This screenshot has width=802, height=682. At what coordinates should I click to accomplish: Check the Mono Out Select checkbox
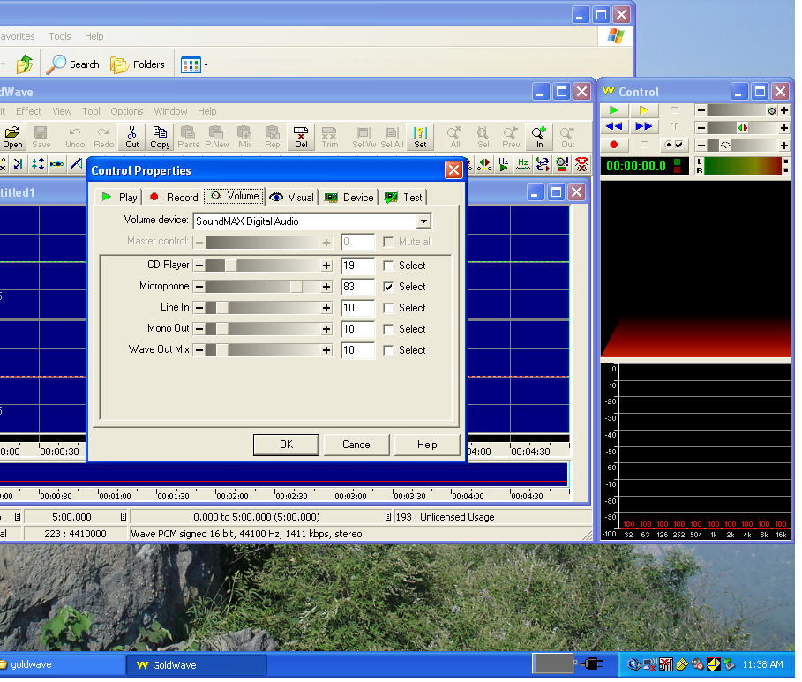(x=388, y=329)
